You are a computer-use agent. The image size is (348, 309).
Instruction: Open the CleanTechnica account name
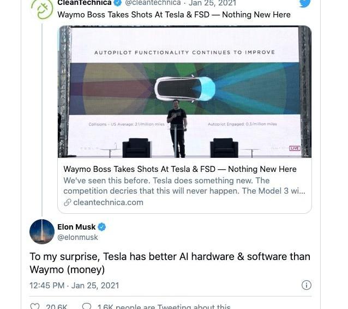click(84, 3)
